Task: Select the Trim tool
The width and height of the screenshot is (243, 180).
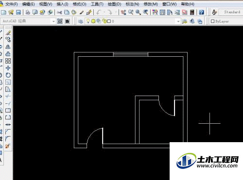Action: coord(8,97)
